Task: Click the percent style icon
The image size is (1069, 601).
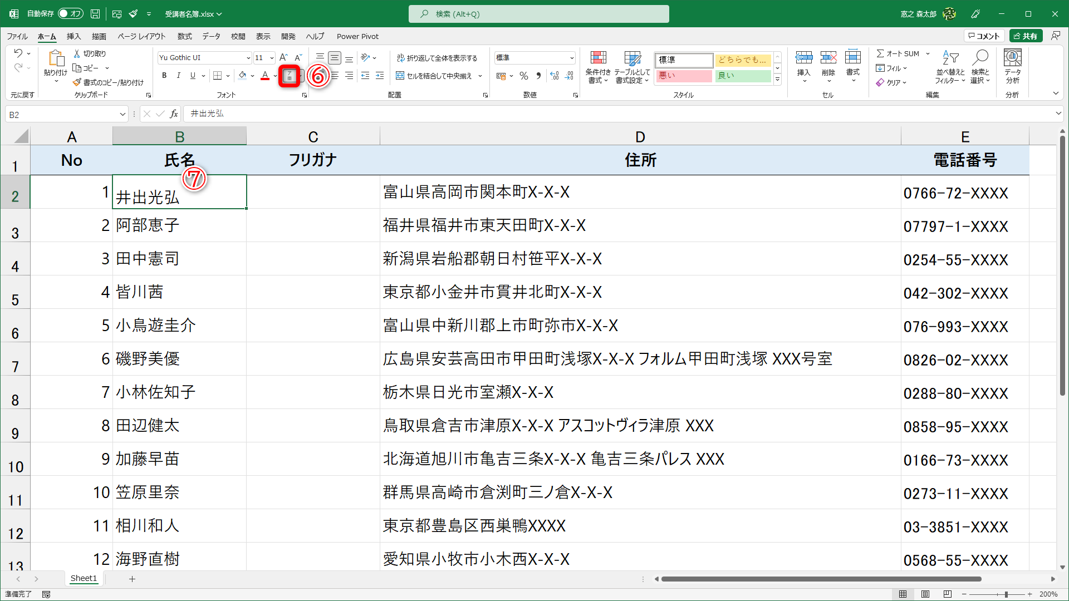Action: click(x=523, y=76)
